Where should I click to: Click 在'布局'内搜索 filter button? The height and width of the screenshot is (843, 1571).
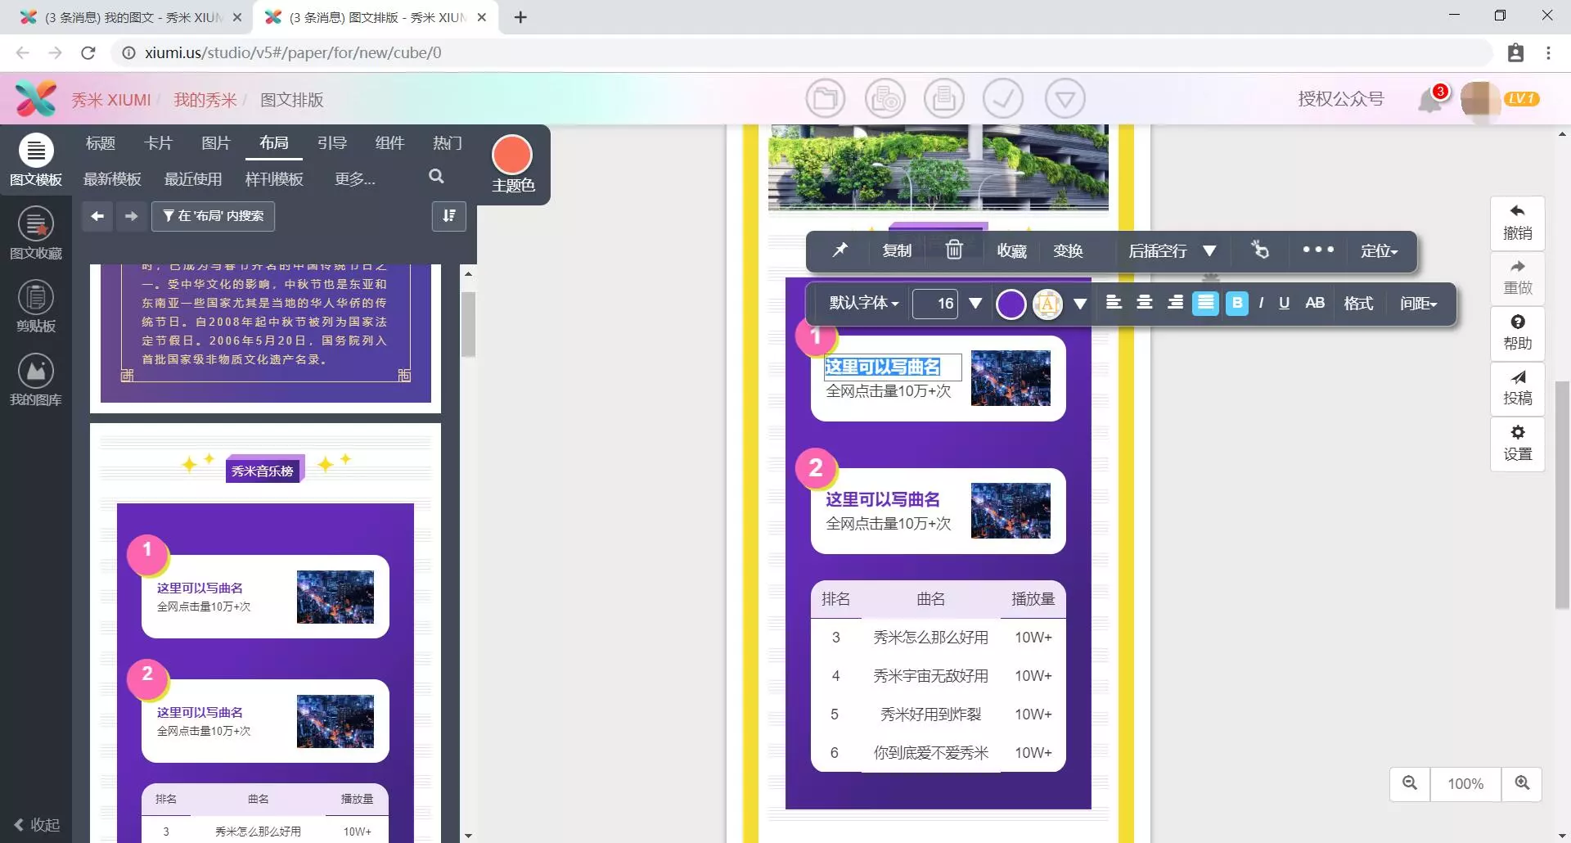tap(213, 216)
